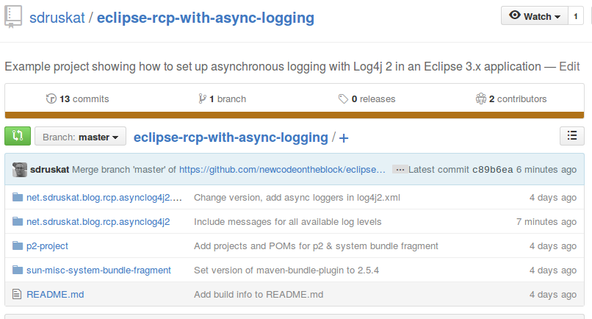Click '6 minutes ago' latest commit time
The image size is (592, 319).
(546, 170)
